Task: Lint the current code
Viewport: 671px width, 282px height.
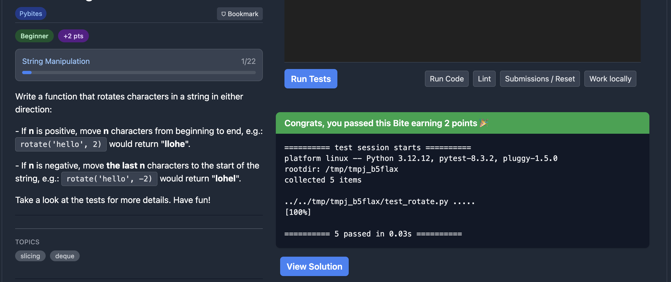Action: [x=484, y=79]
